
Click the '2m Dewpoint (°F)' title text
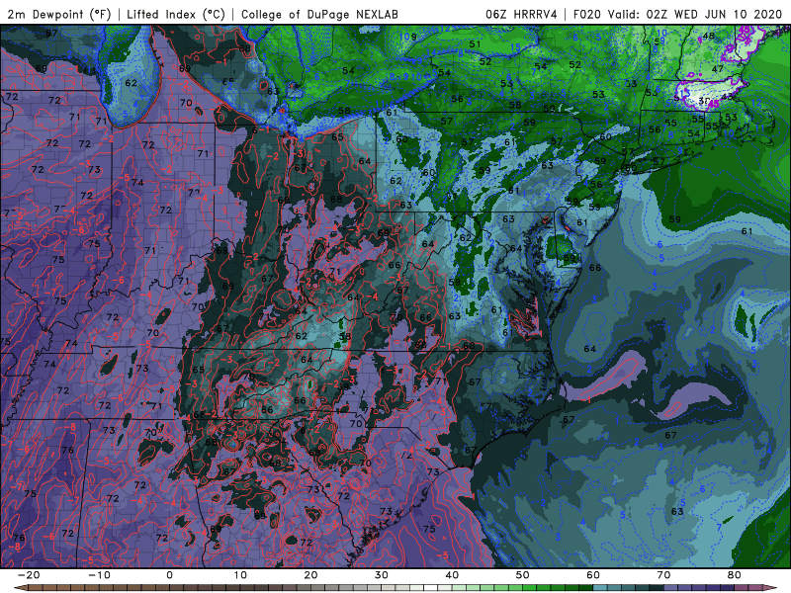(x=59, y=14)
